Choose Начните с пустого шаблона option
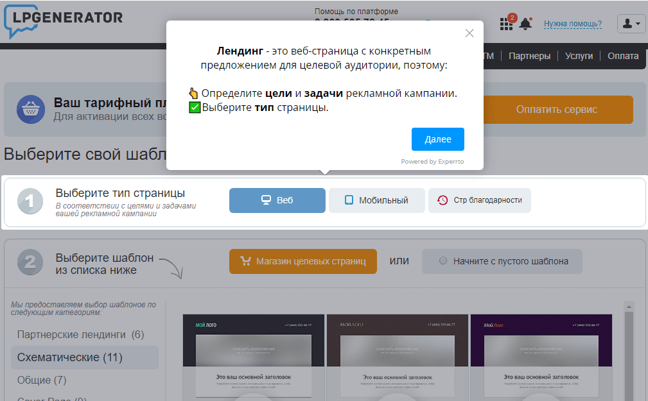Image resolution: width=648 pixels, height=401 pixels. pyautogui.click(x=502, y=261)
